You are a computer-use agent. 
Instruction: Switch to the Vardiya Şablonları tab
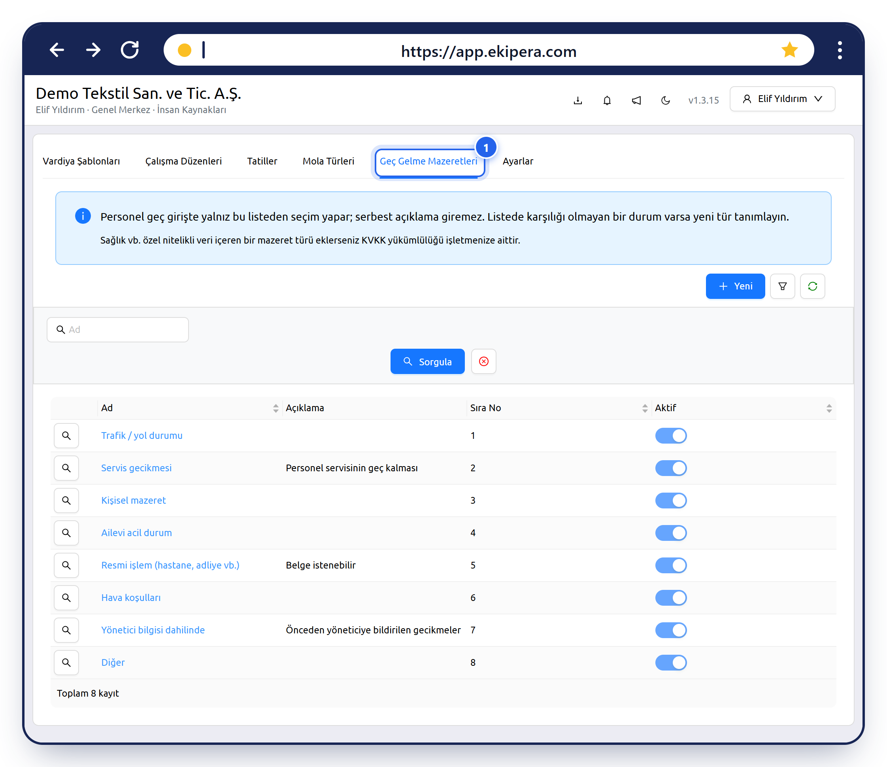pos(81,161)
